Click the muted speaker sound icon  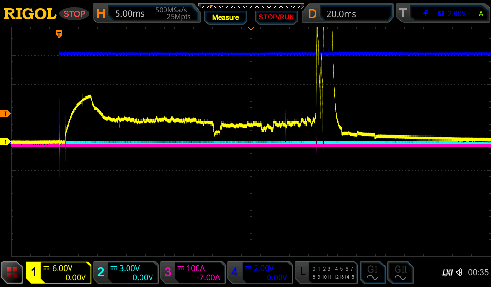pyautogui.click(x=461, y=273)
